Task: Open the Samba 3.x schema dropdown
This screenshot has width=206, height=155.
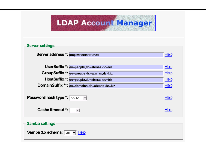Action: [70, 133]
